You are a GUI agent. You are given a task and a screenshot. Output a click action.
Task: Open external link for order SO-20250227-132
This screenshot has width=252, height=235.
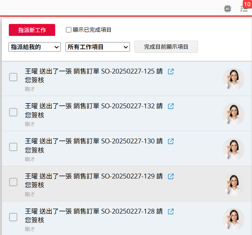click(x=171, y=106)
